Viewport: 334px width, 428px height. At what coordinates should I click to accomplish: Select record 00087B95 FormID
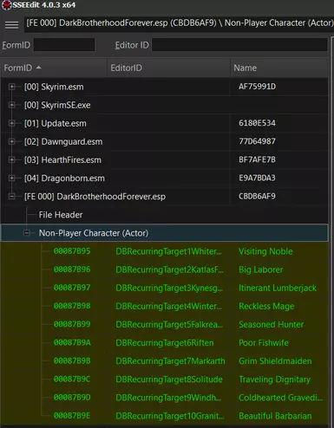[72, 251]
